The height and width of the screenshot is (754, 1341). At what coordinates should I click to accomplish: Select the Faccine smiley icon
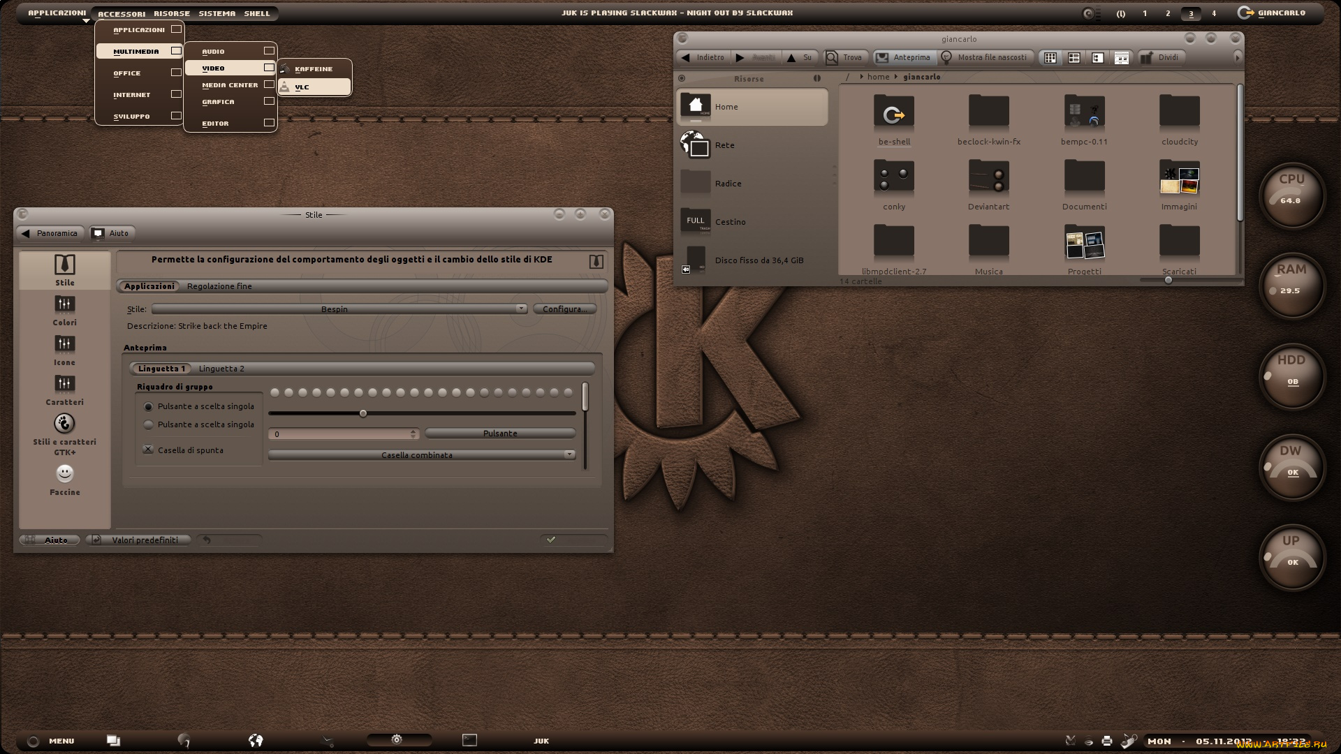pos(64,474)
